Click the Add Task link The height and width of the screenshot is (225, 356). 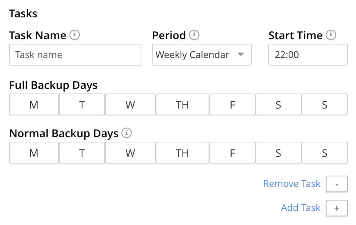tap(300, 208)
